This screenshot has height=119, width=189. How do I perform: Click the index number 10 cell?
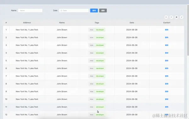click(6, 99)
